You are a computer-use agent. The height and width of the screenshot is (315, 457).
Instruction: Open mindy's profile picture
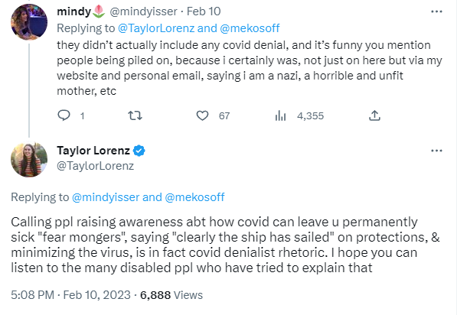pyautogui.click(x=29, y=22)
